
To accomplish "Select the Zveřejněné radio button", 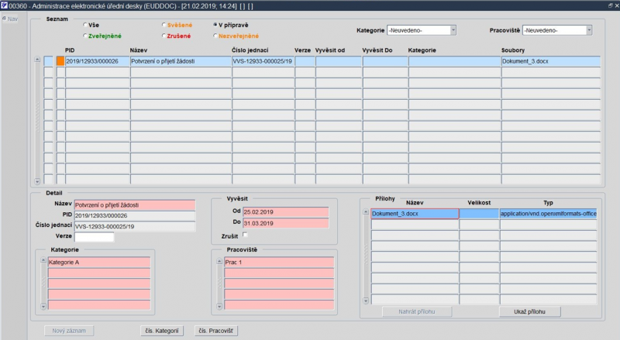I will [x=85, y=36].
